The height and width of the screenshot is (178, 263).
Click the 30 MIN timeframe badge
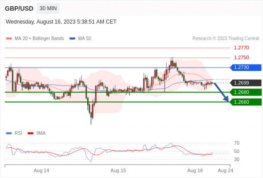(48, 8)
